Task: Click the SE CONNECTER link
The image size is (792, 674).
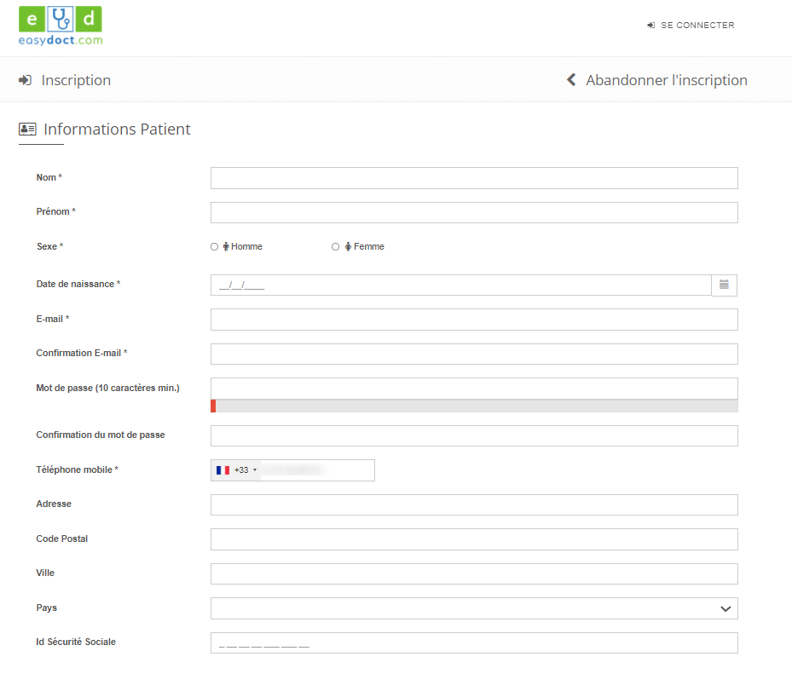Action: pyautogui.click(x=697, y=26)
